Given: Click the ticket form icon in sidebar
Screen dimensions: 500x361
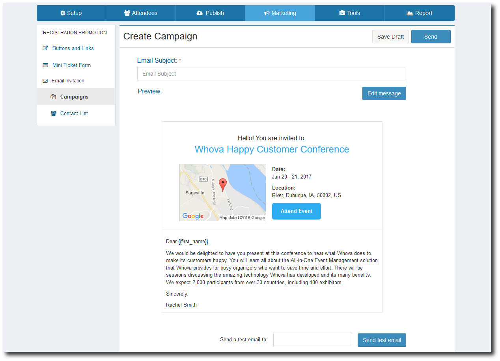Looking at the screenshot, I should (x=45, y=65).
